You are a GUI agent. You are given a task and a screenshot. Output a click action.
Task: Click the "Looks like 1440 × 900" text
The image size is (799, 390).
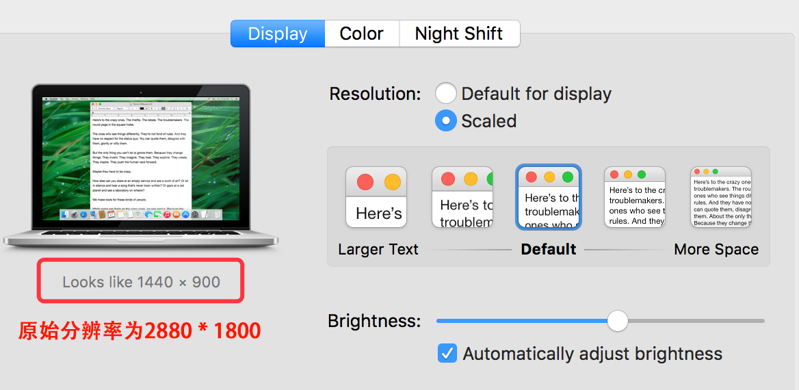[x=141, y=282]
